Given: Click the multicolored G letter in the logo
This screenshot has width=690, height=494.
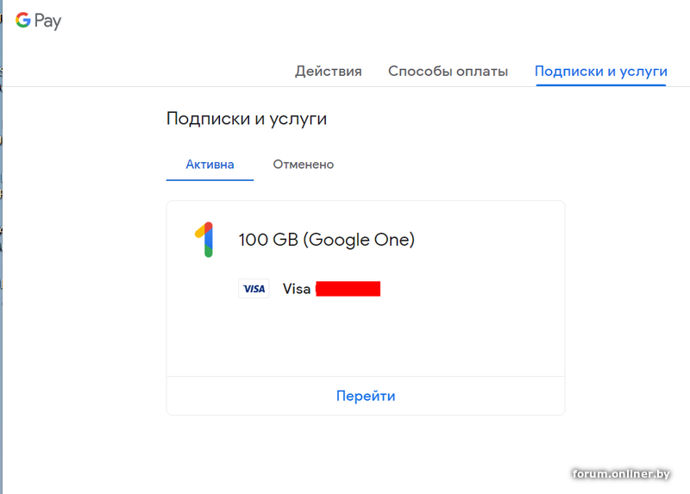Looking at the screenshot, I should coord(23,20).
